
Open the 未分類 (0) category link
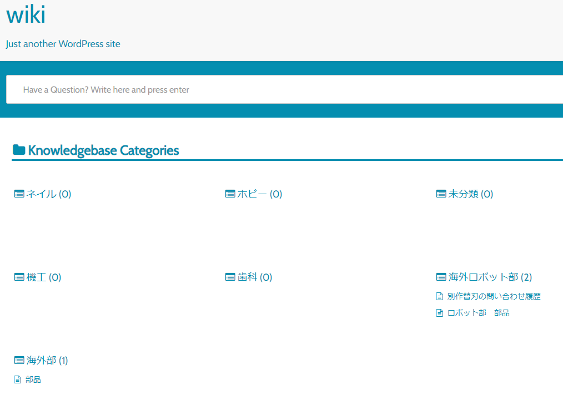pyautogui.click(x=471, y=194)
